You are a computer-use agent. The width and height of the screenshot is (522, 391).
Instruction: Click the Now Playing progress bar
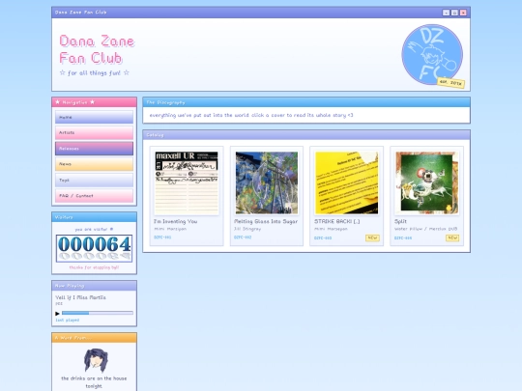[x=98, y=313]
